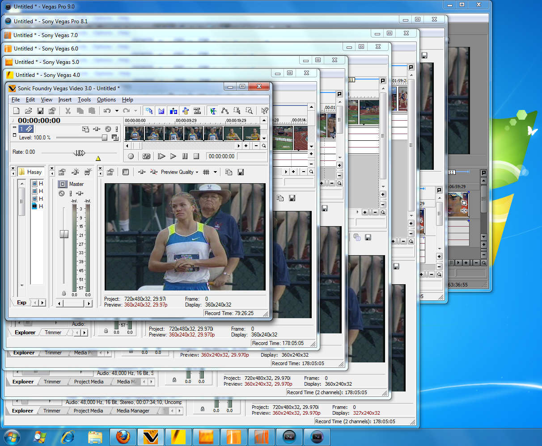Copy preview snapshot to clipboard
The image size is (542, 446).
tap(229, 172)
